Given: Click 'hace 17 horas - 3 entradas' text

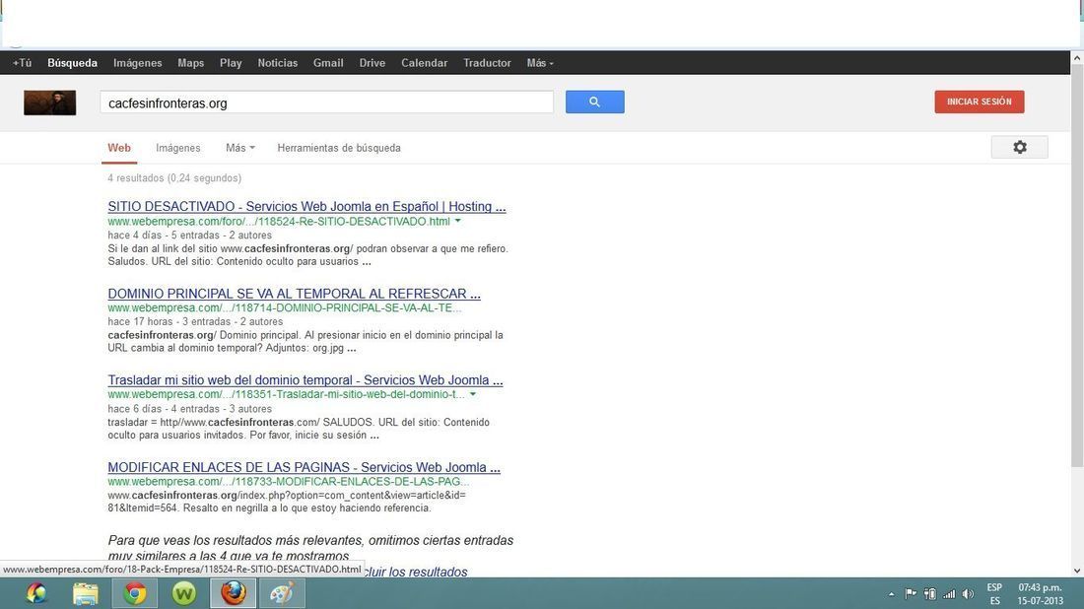Looking at the screenshot, I should click(x=169, y=321).
